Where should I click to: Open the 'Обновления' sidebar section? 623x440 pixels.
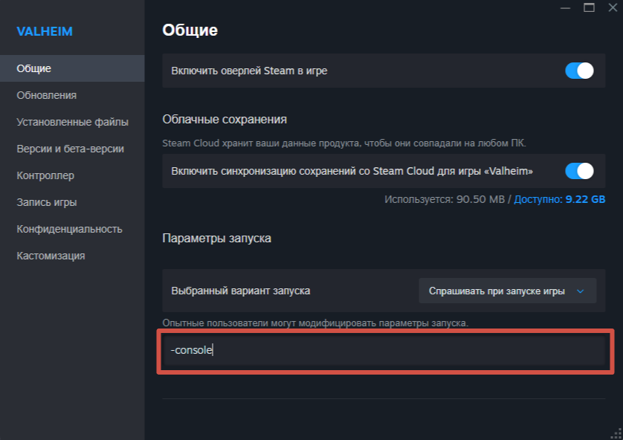(x=72, y=95)
